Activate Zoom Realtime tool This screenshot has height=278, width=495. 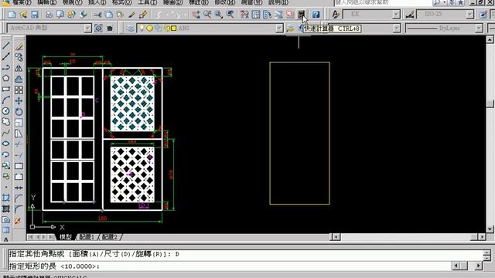pyautogui.click(x=207, y=14)
